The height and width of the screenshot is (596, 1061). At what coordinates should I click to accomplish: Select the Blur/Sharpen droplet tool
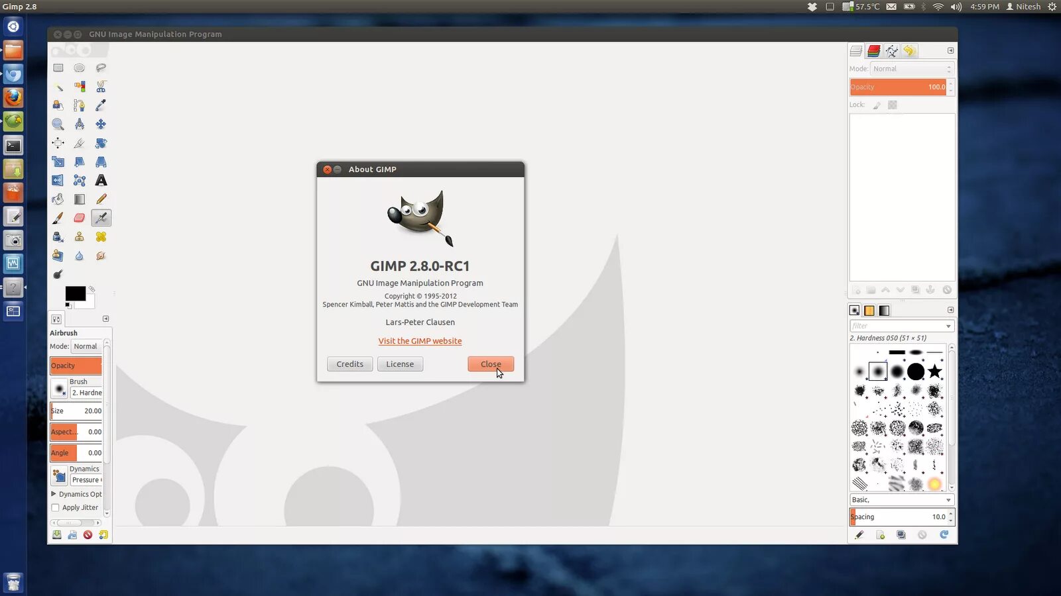point(80,256)
